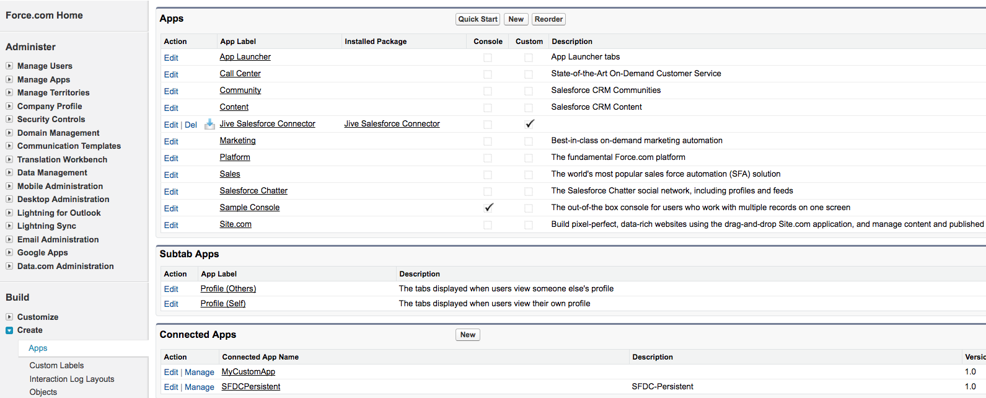Delete the Jive Salesforce Connector app
Image resolution: width=986 pixels, height=398 pixels.
click(191, 125)
